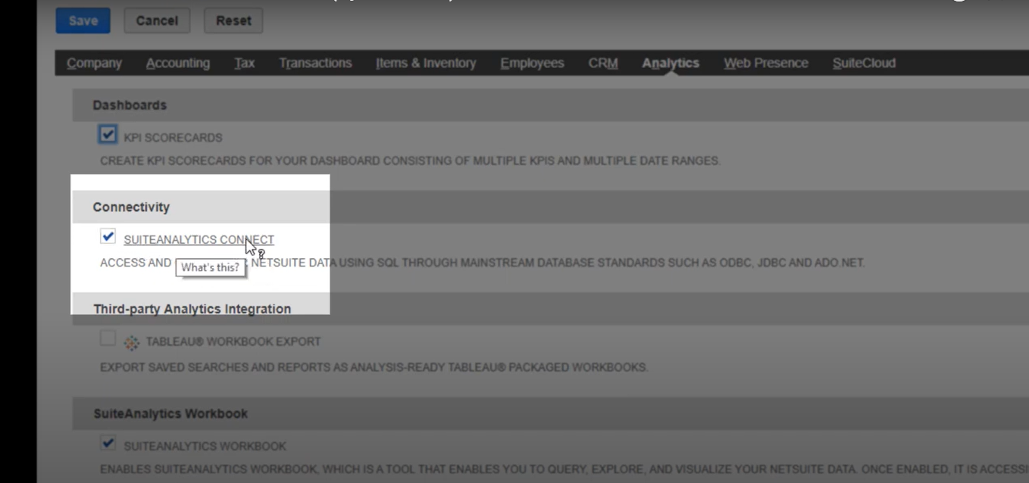Click the Tableau export description text
The width and height of the screenshot is (1029, 483).
click(x=374, y=367)
